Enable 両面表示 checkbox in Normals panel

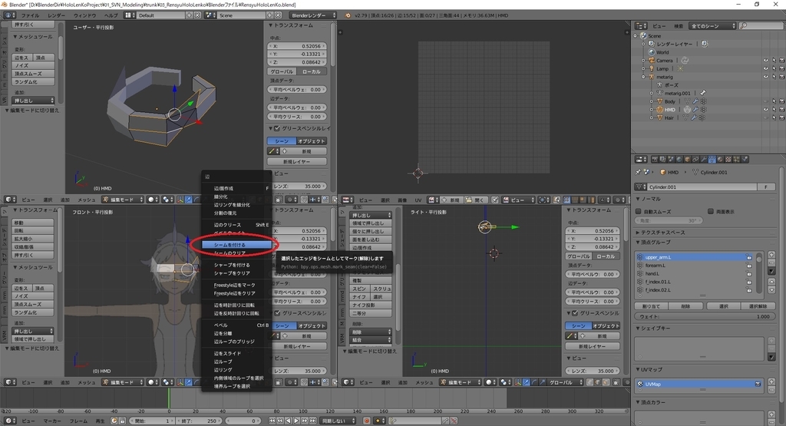point(711,212)
